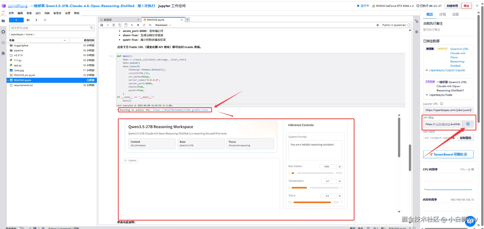Close the README.ipynb tab
The image size is (484, 229).
click(182, 20)
